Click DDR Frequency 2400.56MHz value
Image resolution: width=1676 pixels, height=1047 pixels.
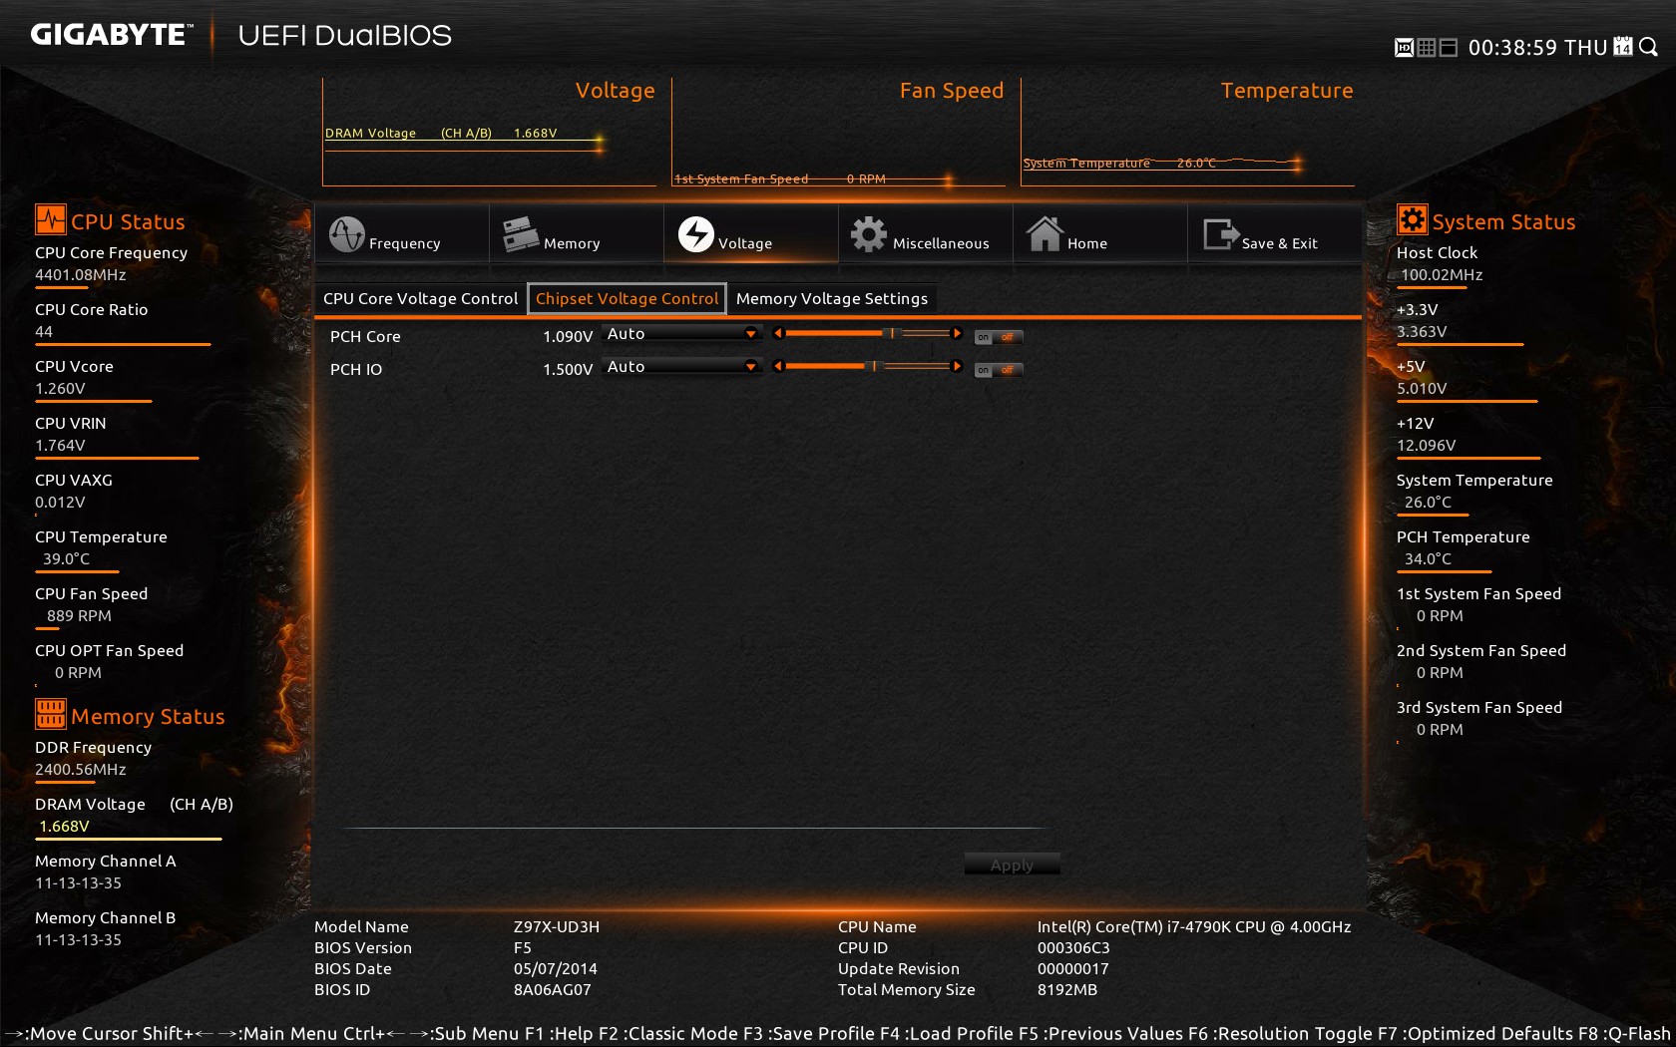(81, 769)
